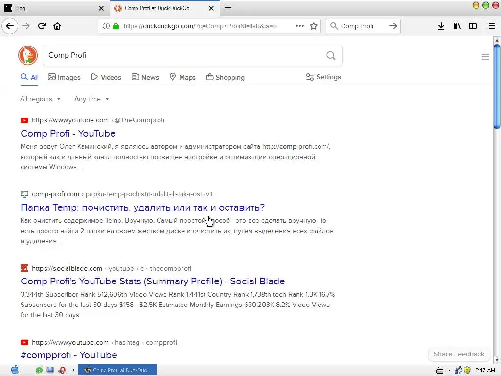The height and width of the screenshot is (376, 501).
Task: Open the Settings dropdown
Action: coord(323,77)
